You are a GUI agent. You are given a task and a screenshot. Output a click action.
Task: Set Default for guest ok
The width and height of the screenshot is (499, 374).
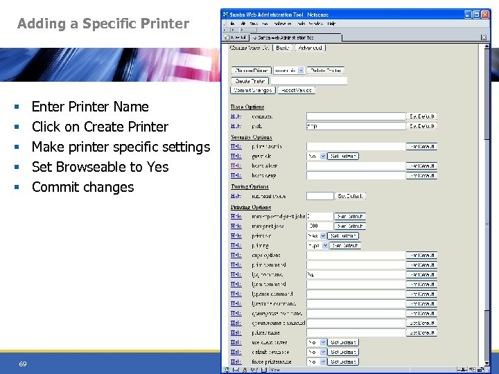point(343,156)
